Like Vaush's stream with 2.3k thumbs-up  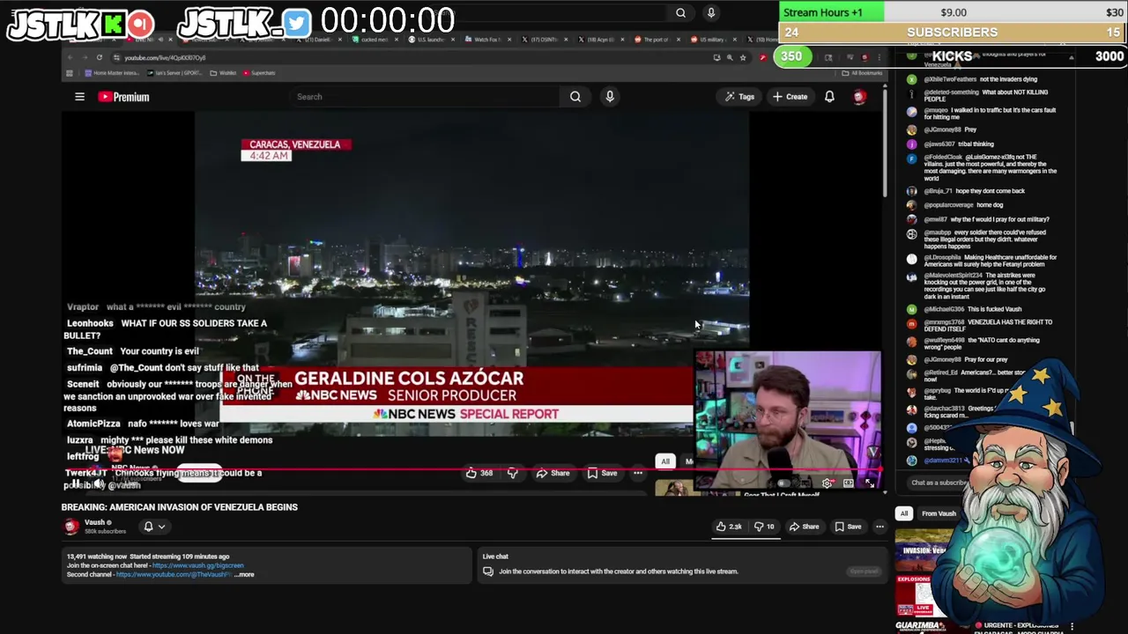(728, 527)
